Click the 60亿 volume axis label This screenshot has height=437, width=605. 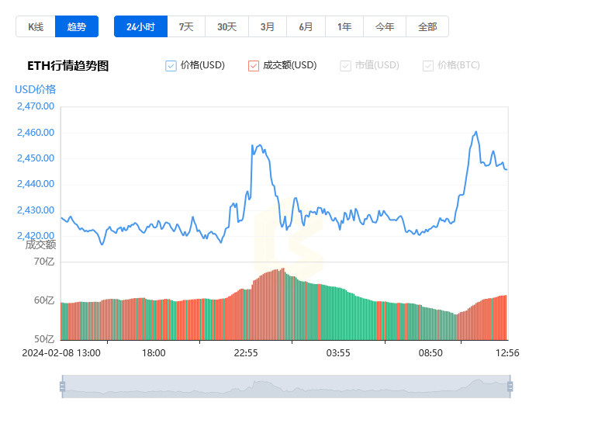[x=44, y=300]
